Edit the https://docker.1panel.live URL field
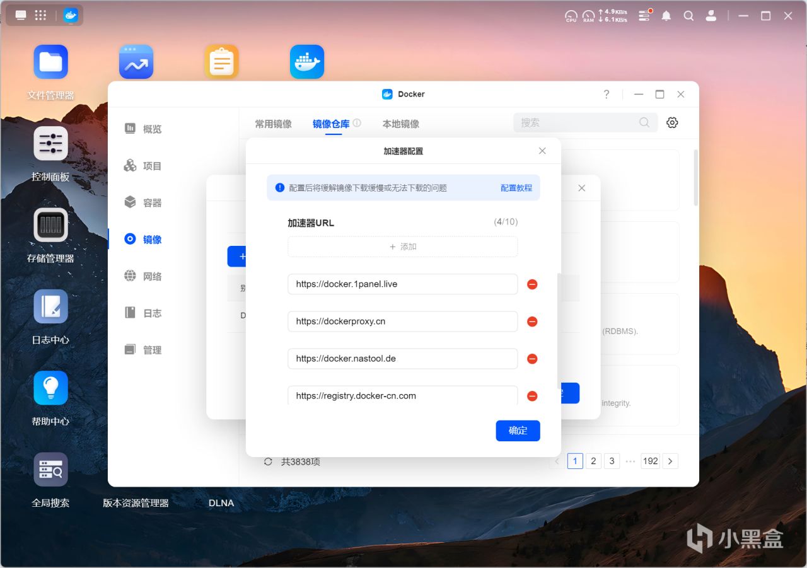The image size is (807, 568). click(403, 284)
